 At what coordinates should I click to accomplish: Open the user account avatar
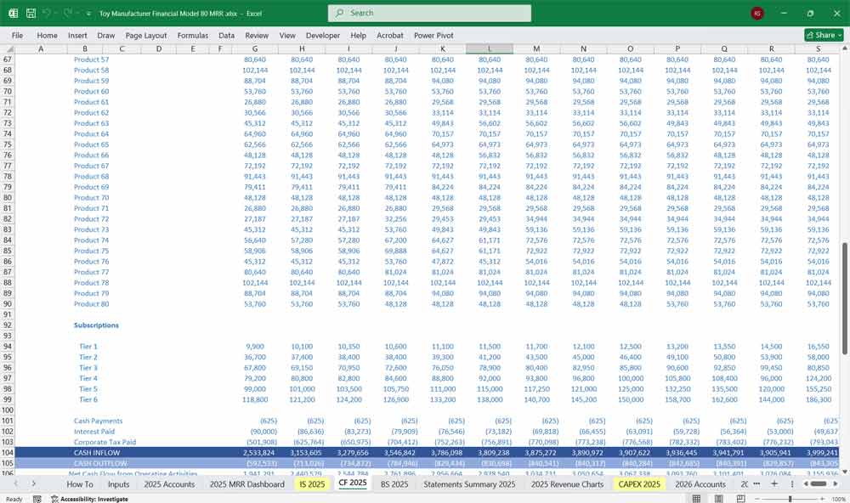(757, 13)
